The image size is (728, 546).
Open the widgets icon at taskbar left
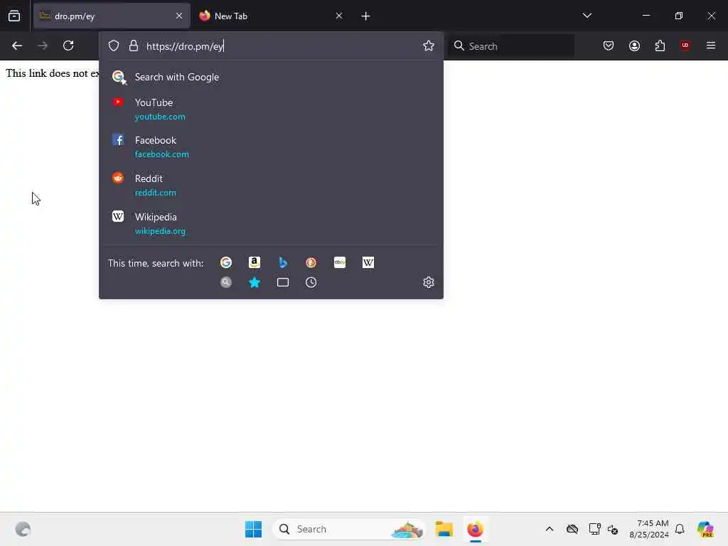click(23, 529)
